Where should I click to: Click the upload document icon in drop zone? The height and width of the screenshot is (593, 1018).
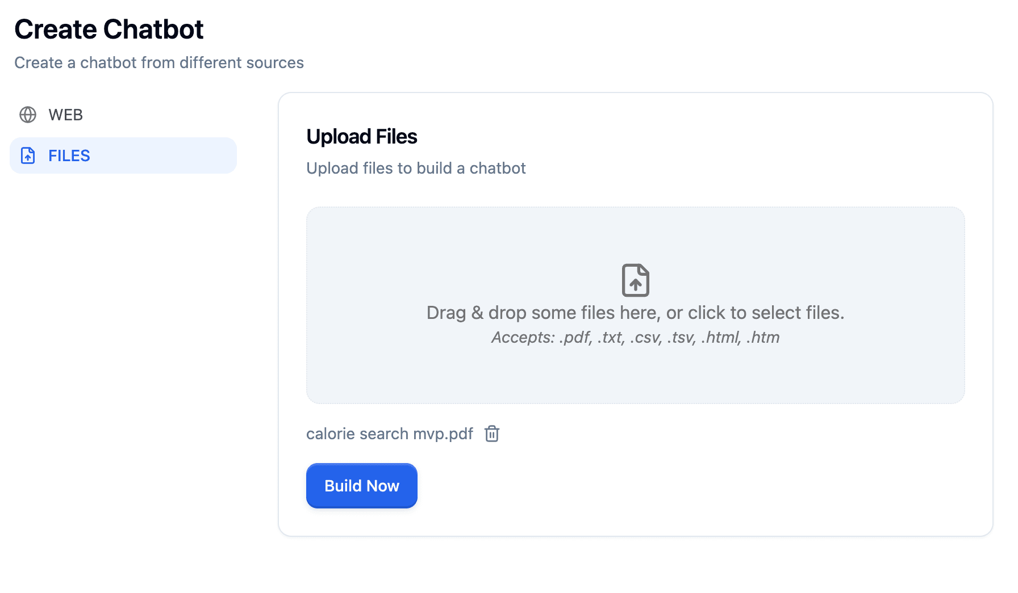pos(636,280)
